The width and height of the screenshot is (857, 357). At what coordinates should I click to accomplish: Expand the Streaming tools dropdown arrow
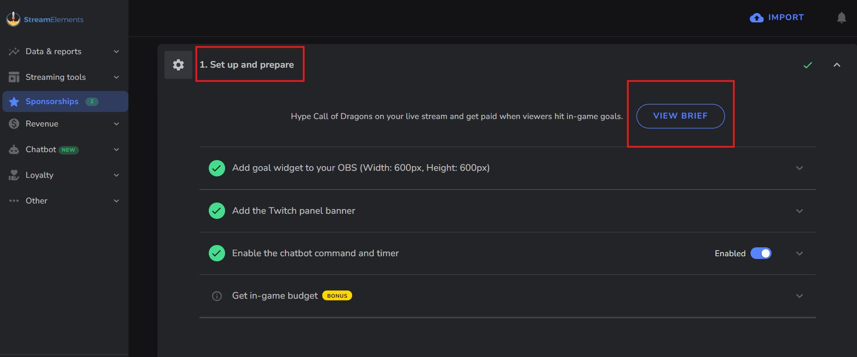coord(116,77)
